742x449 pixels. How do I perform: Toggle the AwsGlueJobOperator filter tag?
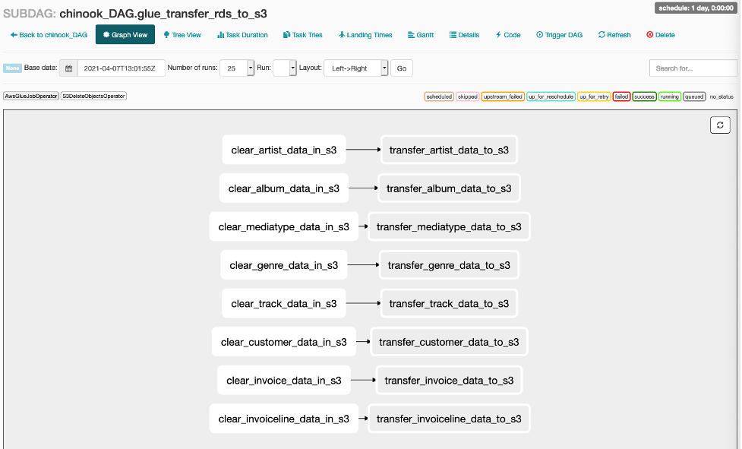tap(31, 96)
